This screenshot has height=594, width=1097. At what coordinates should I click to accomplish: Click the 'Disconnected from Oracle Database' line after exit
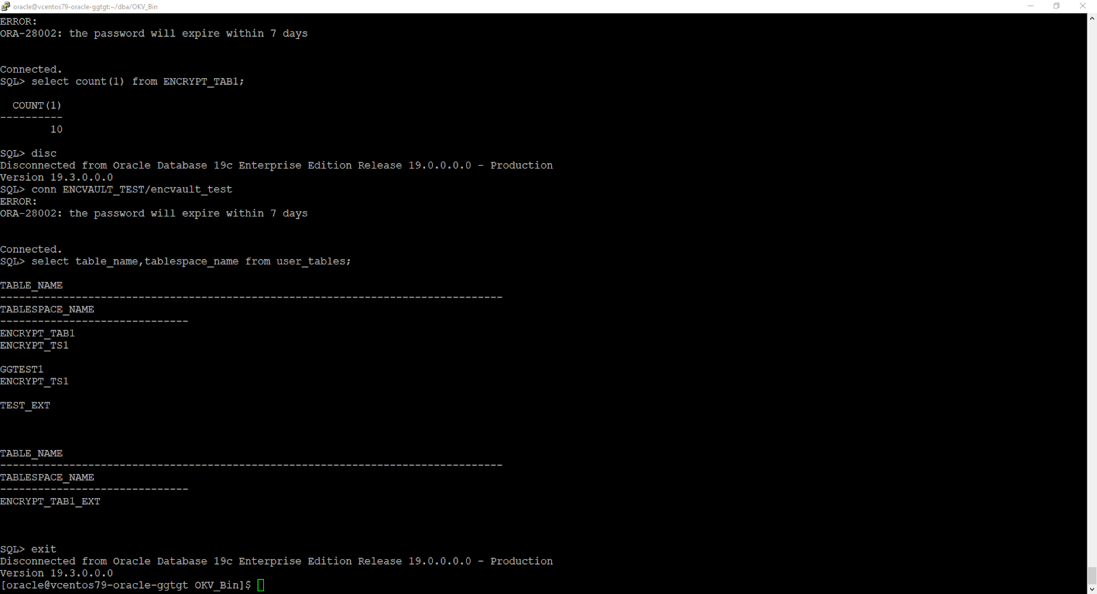pyautogui.click(x=276, y=561)
